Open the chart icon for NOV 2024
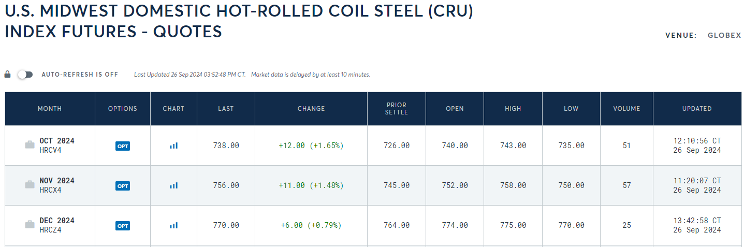The image size is (744, 247). pos(173,185)
